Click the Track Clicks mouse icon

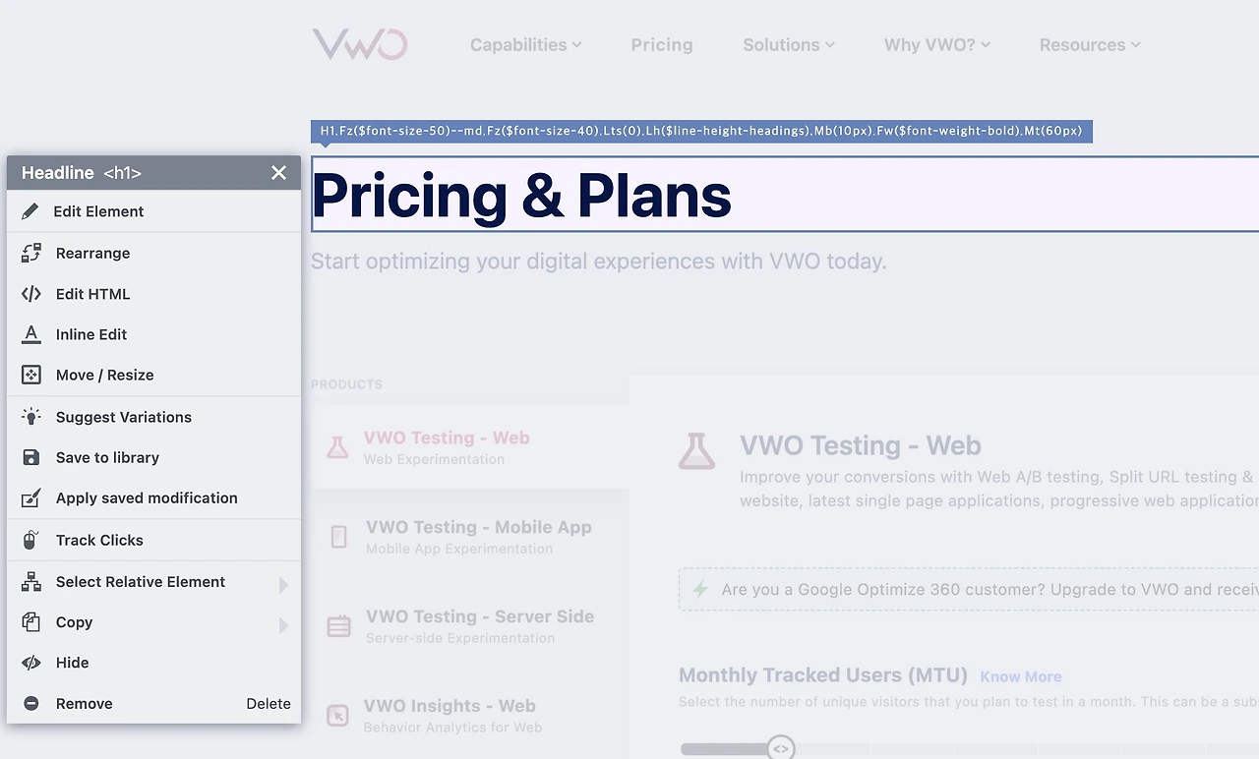pos(31,540)
